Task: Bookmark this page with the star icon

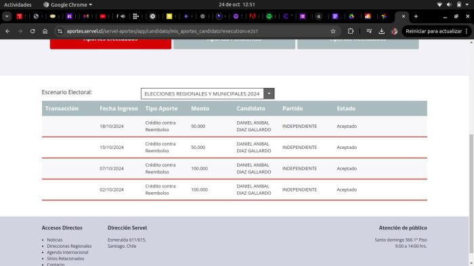Action: point(333,31)
